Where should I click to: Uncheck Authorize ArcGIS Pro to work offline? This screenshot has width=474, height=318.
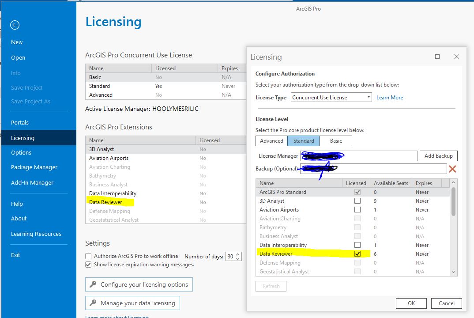tap(88, 256)
